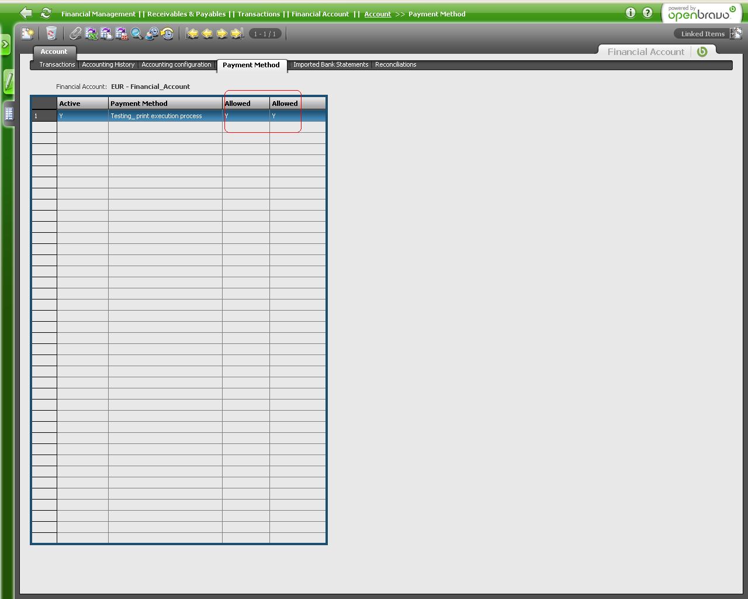Jump to the first record

point(192,34)
